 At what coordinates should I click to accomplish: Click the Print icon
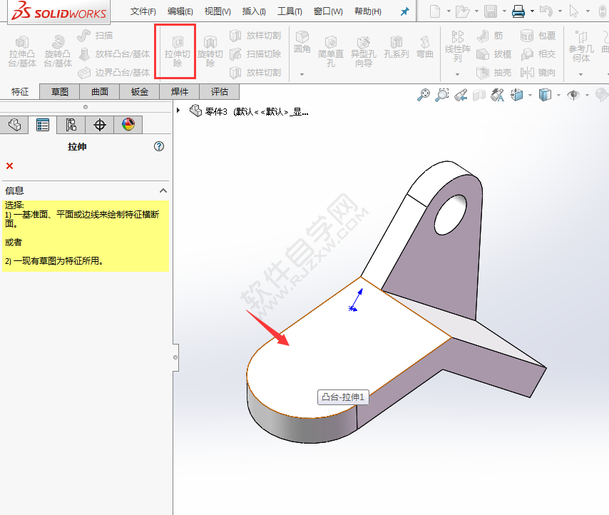pos(518,11)
